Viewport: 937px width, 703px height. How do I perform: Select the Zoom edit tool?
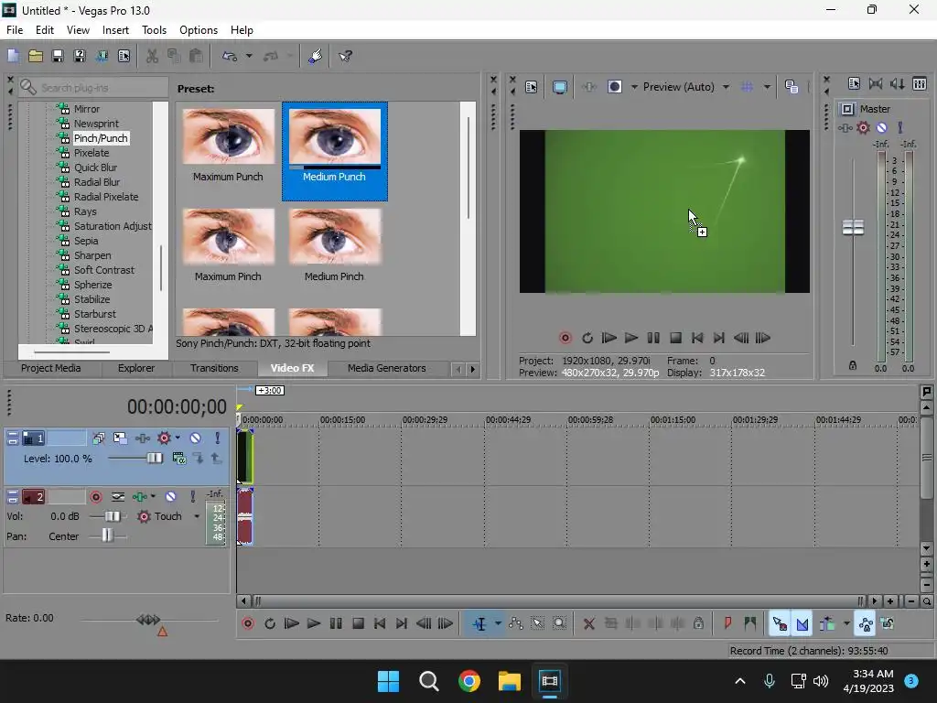click(559, 623)
